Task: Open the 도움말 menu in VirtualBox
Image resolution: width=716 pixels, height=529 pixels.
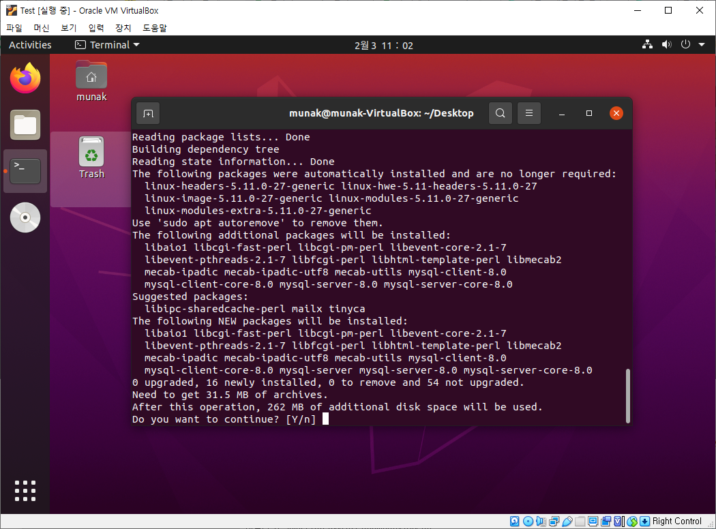Action: coord(155,28)
